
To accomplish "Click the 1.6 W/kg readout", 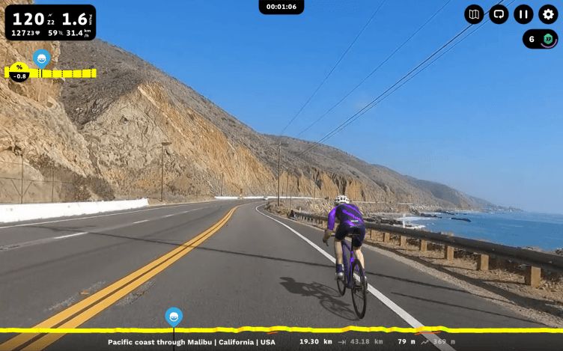I will (77, 19).
